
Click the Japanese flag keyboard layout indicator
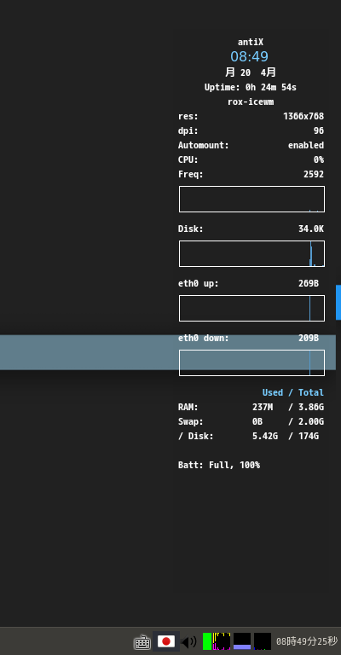[166, 641]
